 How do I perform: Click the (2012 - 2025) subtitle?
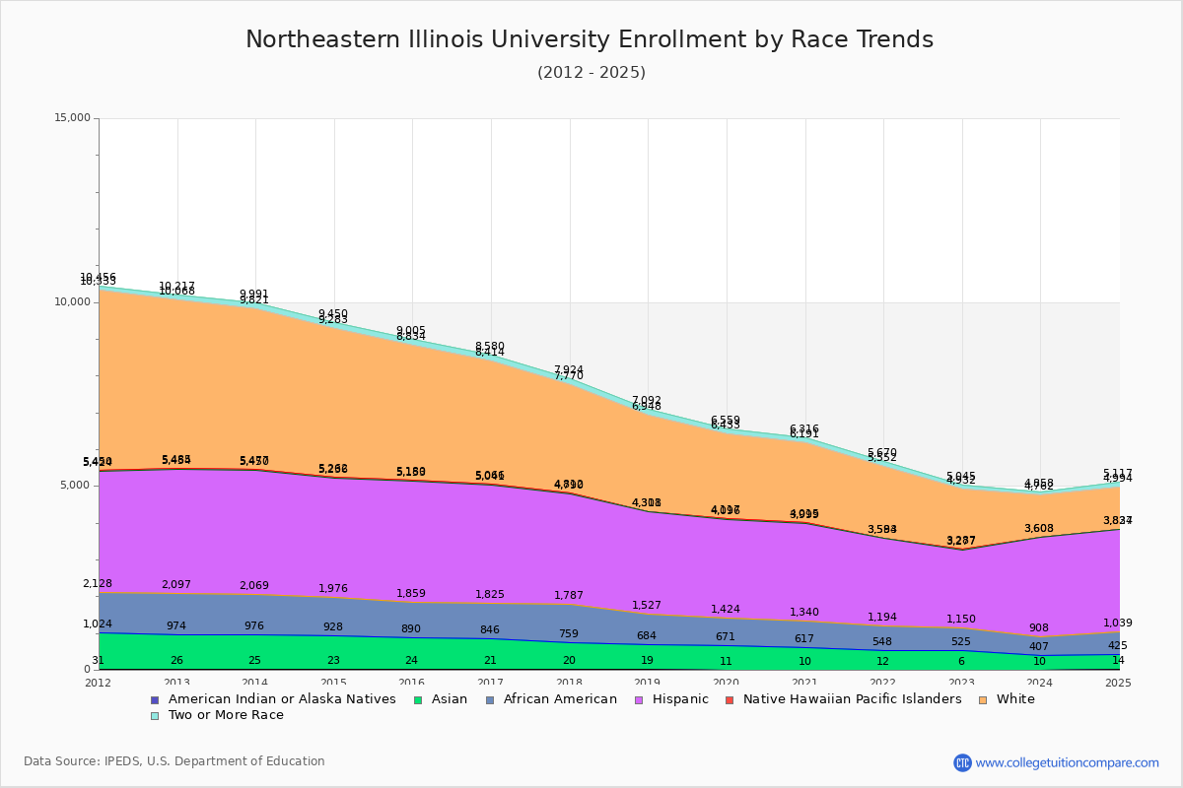(x=591, y=73)
